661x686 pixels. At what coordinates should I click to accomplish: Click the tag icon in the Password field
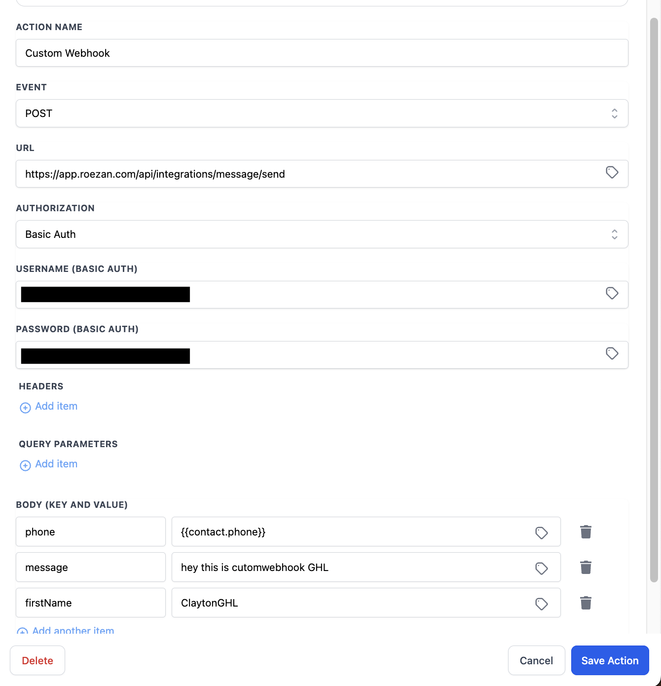[x=612, y=353]
